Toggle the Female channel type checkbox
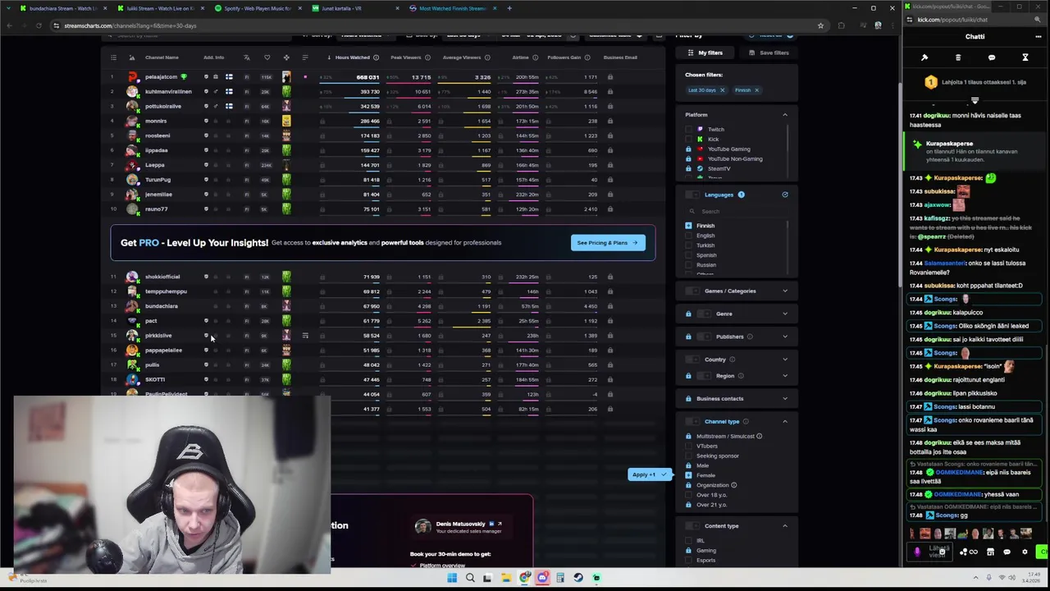The image size is (1050, 591). pyautogui.click(x=688, y=475)
